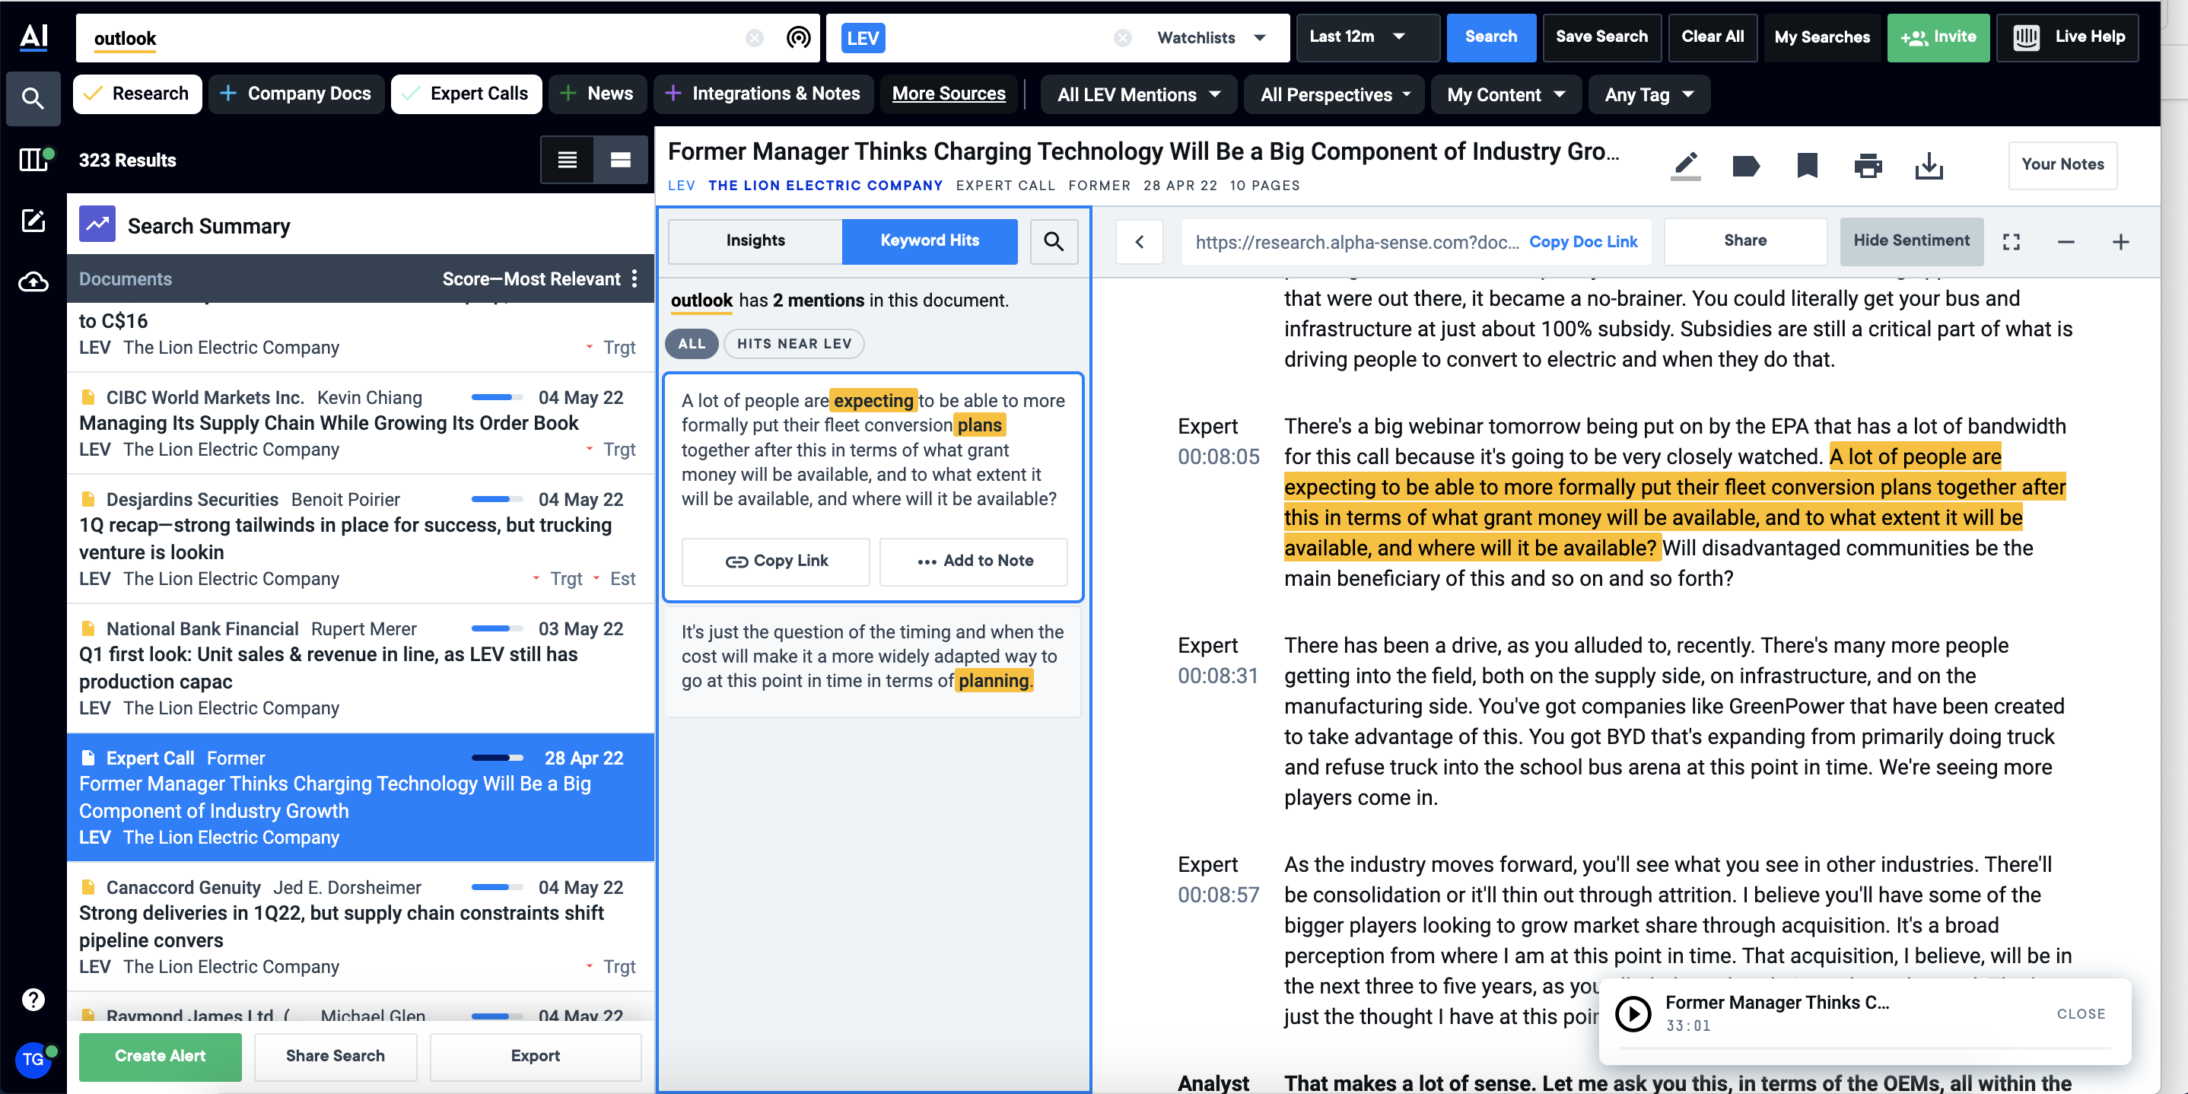Click Create Alert button
Screen dimensions: 2188x1094
(160, 1057)
